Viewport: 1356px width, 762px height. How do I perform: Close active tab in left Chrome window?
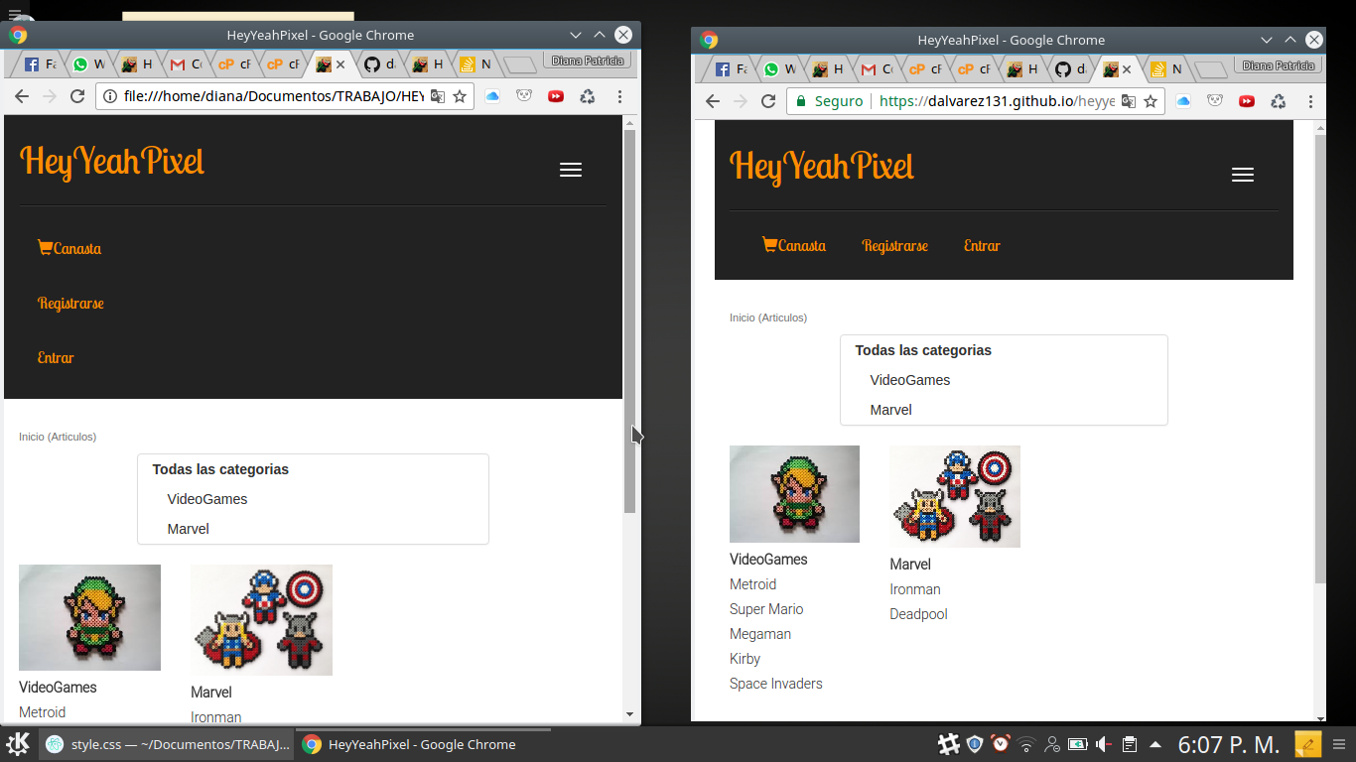[x=340, y=64]
